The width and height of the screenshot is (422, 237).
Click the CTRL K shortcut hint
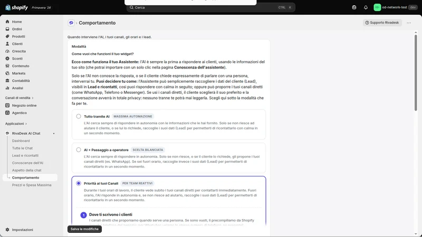[x=285, y=7]
